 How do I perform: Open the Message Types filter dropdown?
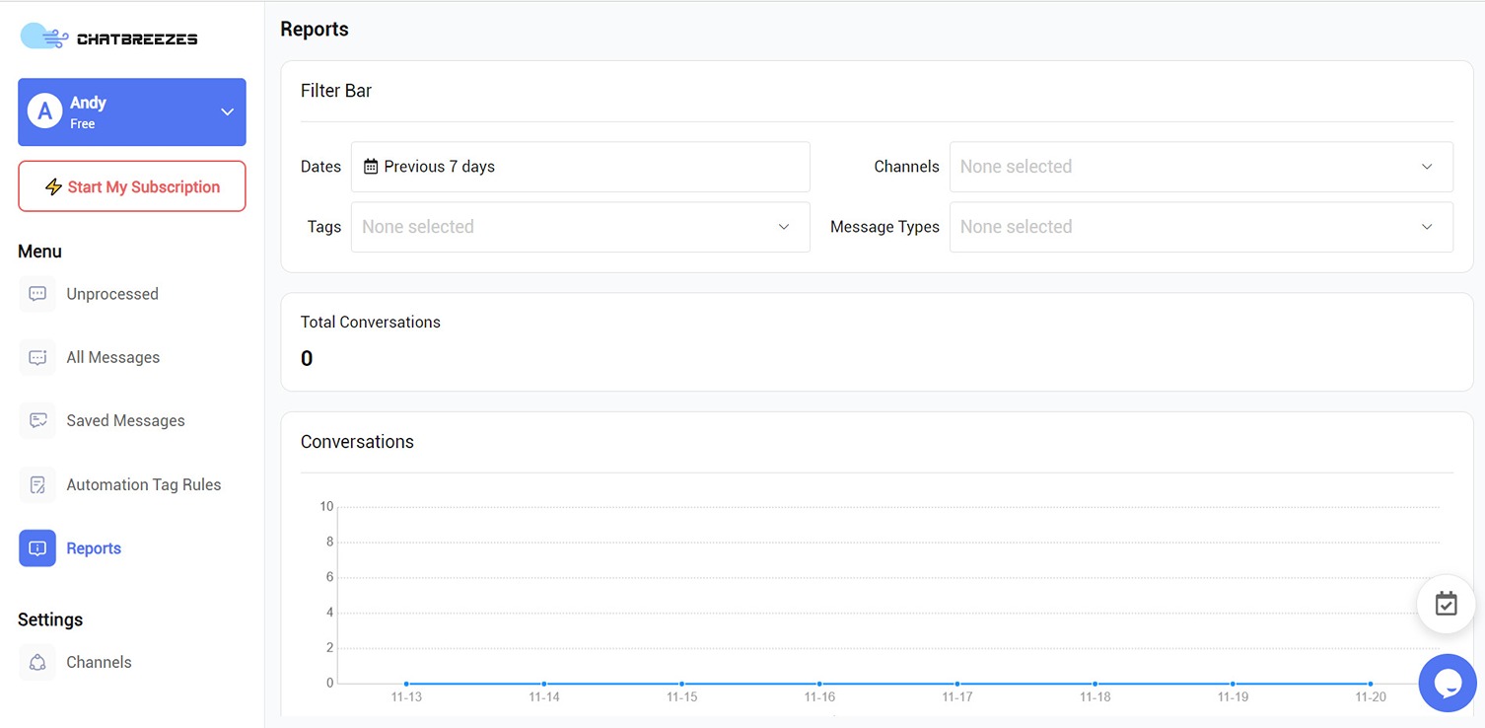coord(1201,227)
